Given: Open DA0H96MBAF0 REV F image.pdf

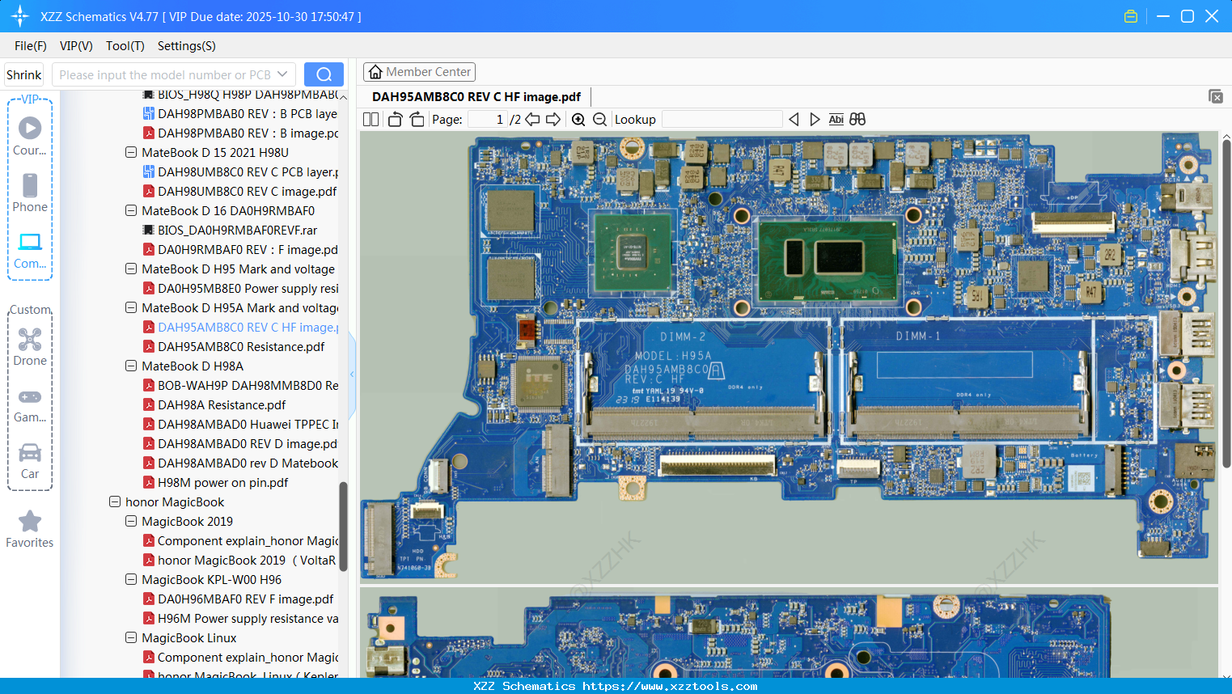Looking at the screenshot, I should (x=238, y=599).
